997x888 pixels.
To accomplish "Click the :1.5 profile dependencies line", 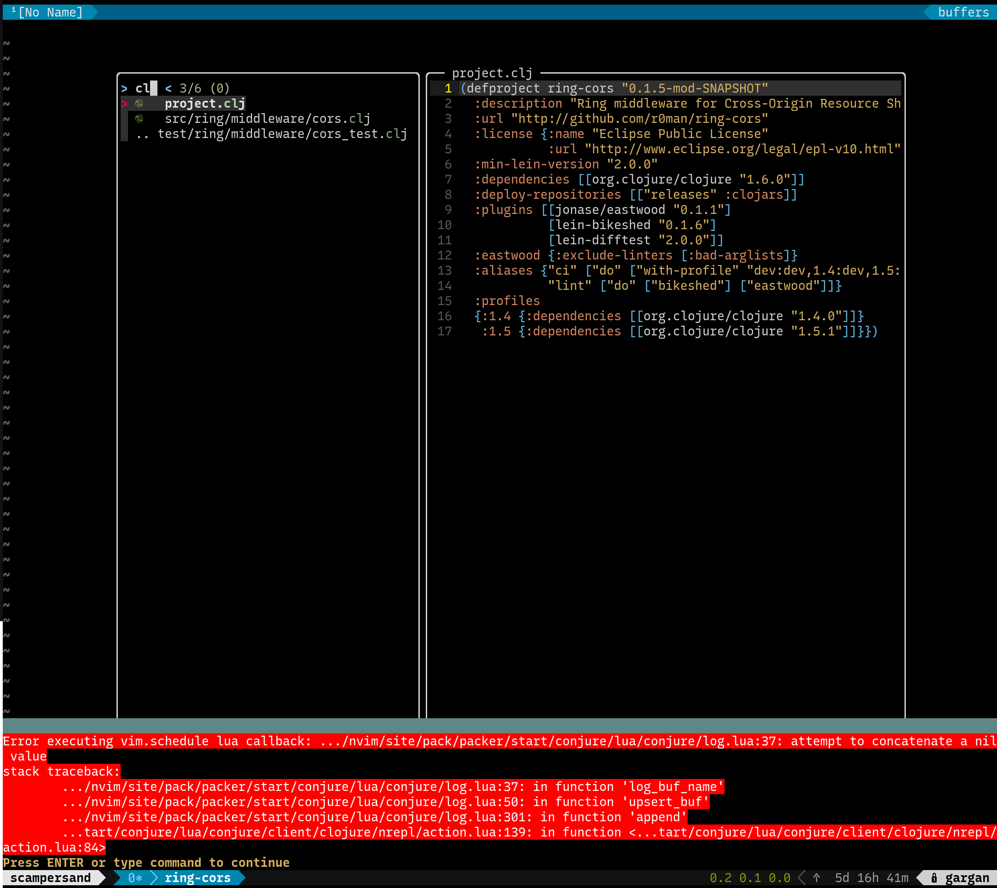I will pos(680,331).
